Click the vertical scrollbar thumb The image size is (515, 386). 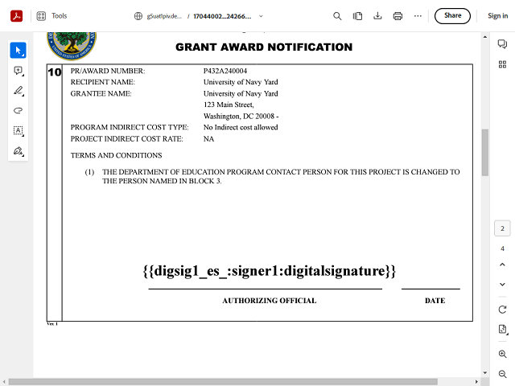(485, 153)
